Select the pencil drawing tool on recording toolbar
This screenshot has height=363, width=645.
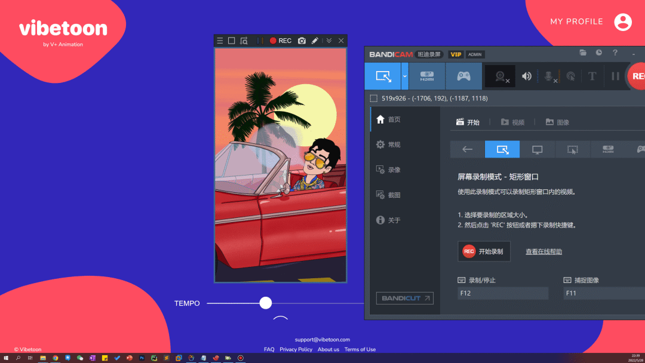[315, 41]
